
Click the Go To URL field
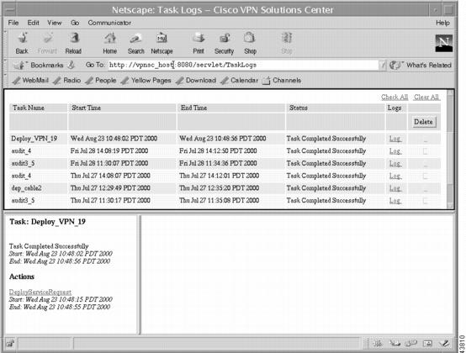pyautogui.click(x=244, y=65)
